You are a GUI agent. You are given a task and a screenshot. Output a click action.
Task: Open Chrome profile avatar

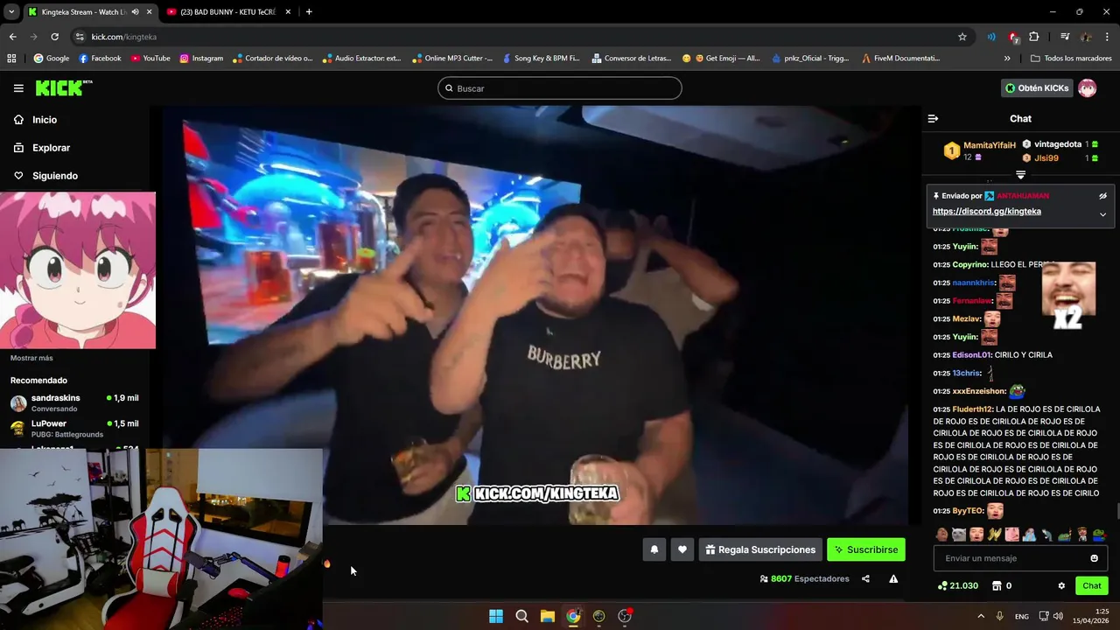[x=1086, y=37]
